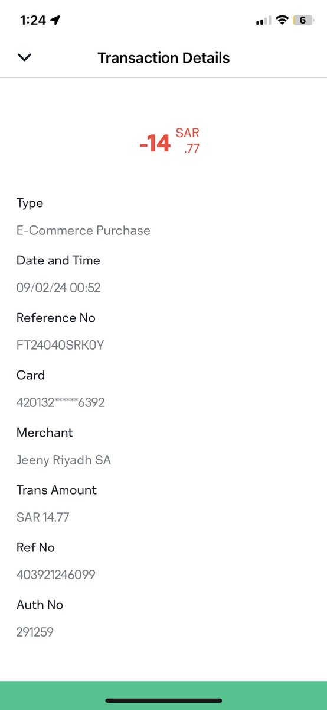Tap the green button bar at the bottom

(163, 695)
